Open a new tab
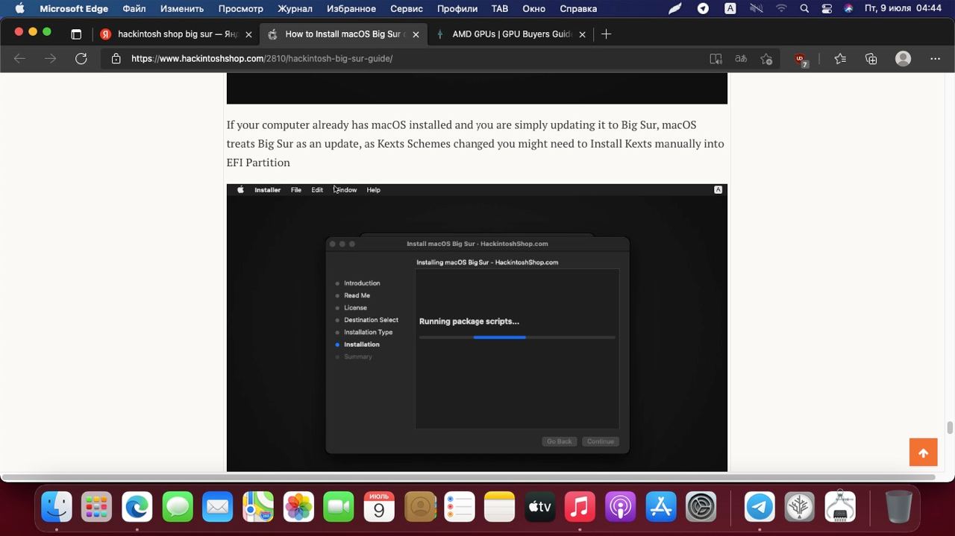The height and width of the screenshot is (536, 955). tap(606, 34)
